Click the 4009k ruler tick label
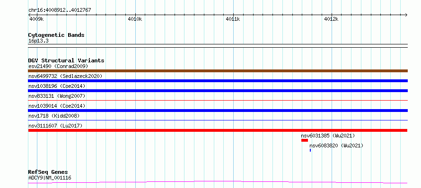 click(36, 19)
